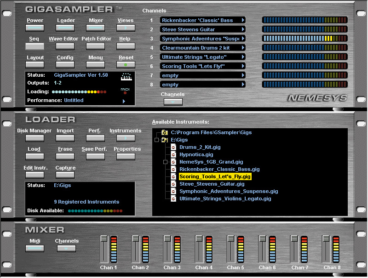Click the Ultimate_Strings_Violins_Legato.gig file icon
The height and width of the screenshot is (278, 368).
pos(173,199)
